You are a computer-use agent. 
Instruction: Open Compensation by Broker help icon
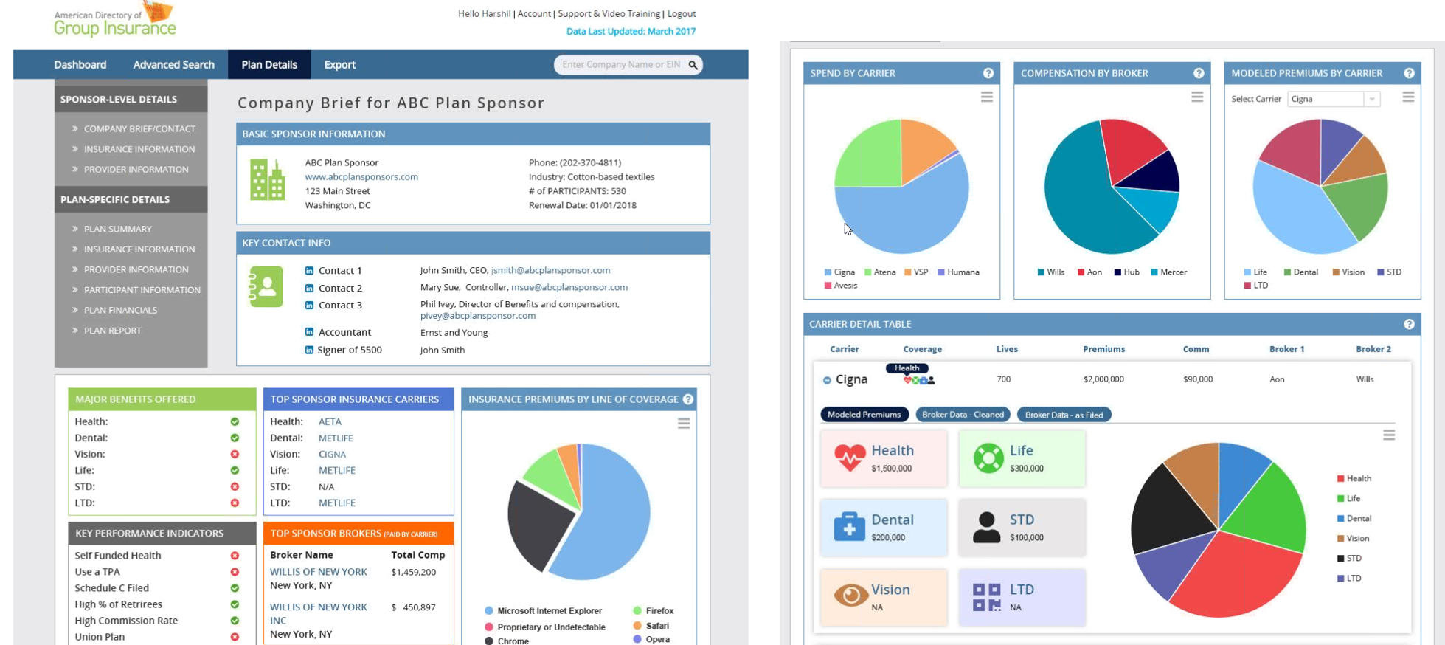(x=1199, y=73)
